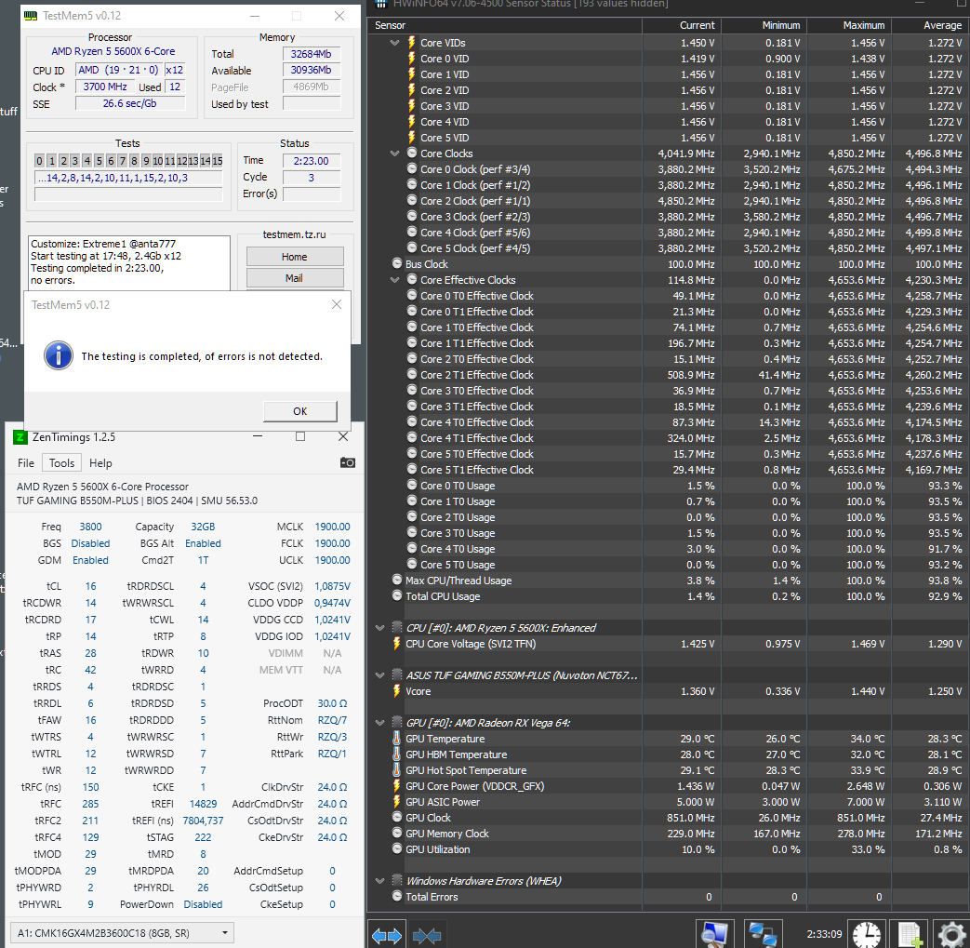Screen dimensions: 970x948
Task: Click HWiNFO collapse columns arrows icon
Action: point(427,935)
